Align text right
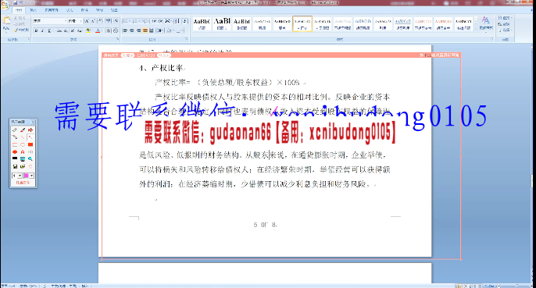Image resolution: width=536 pixels, height=288 pixels. 138,30
